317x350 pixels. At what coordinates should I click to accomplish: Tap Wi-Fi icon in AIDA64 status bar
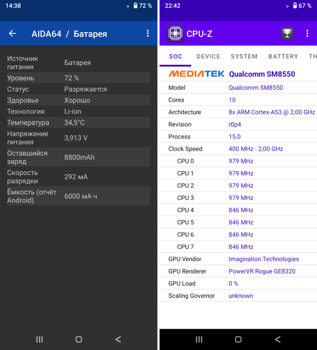(128, 6)
